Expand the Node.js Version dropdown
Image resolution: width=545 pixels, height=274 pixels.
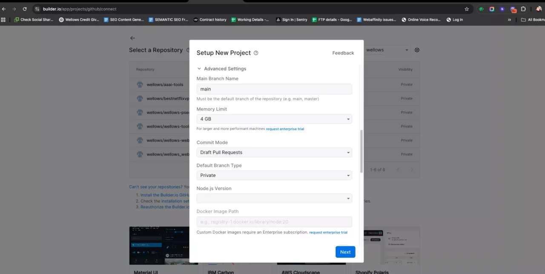point(274,198)
